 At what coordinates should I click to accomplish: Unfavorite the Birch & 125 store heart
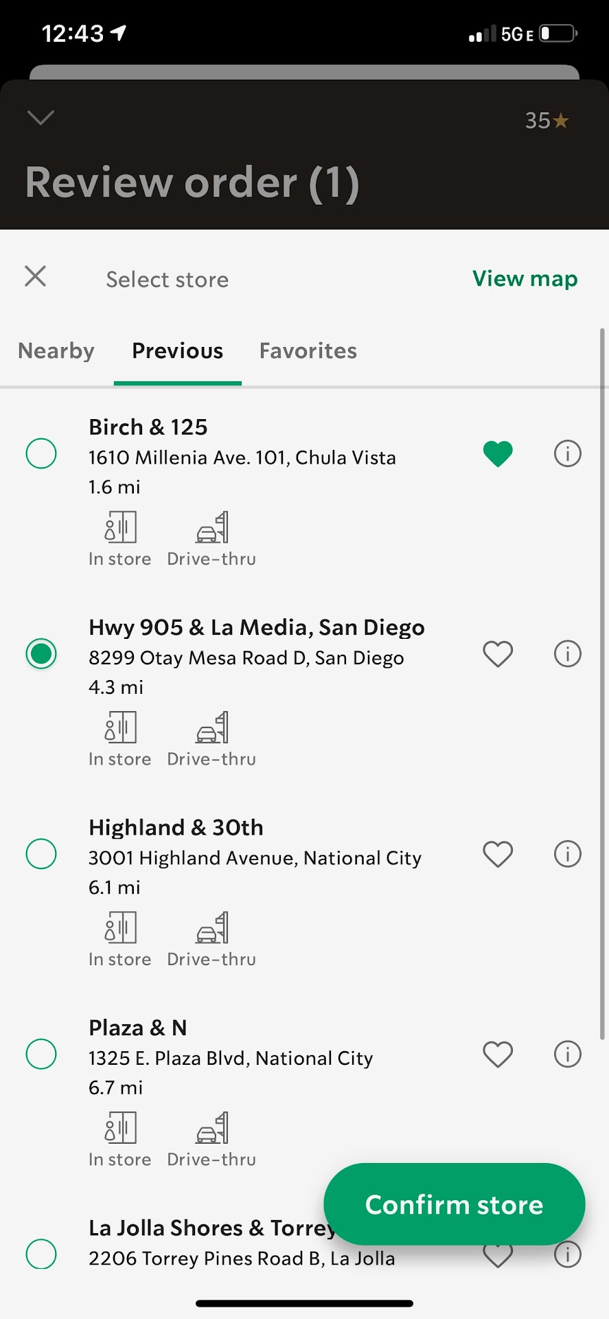pyautogui.click(x=498, y=454)
